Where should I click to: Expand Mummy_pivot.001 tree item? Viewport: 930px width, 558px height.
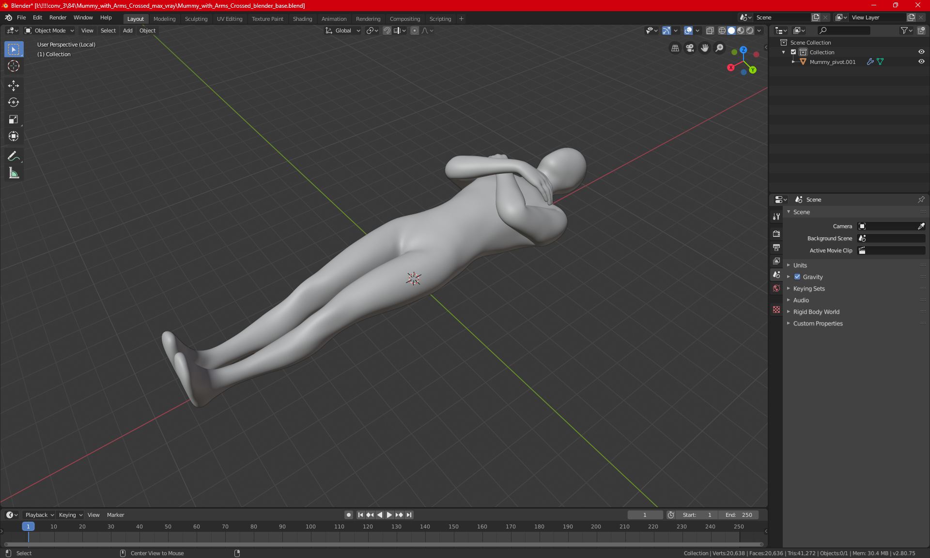point(793,62)
